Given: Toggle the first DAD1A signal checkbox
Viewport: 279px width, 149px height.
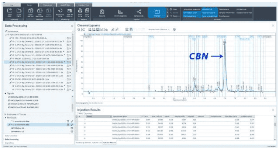Looking at the screenshot, I should click(x=8, y=97).
